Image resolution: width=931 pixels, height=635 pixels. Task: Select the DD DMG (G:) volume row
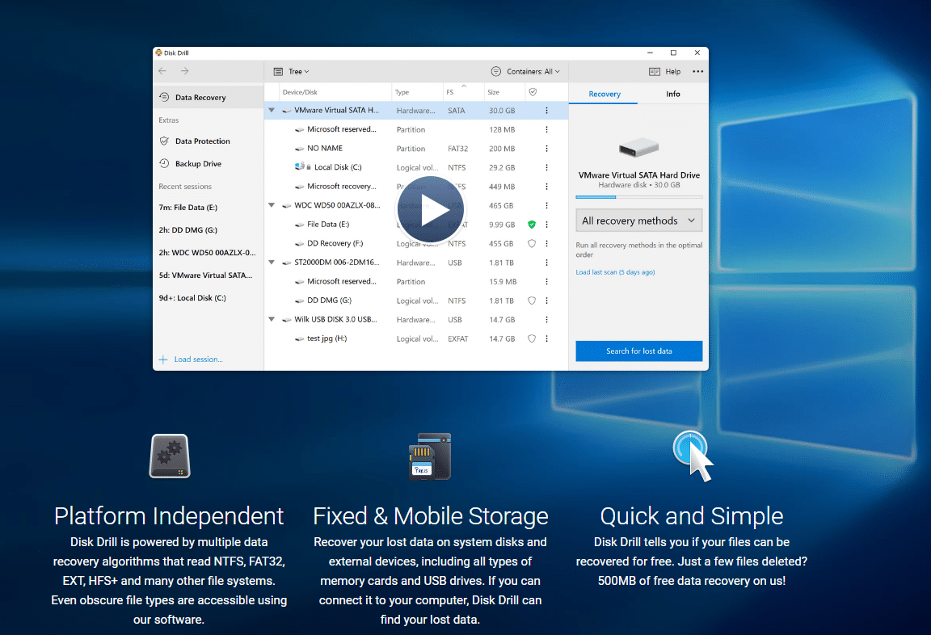coord(416,301)
